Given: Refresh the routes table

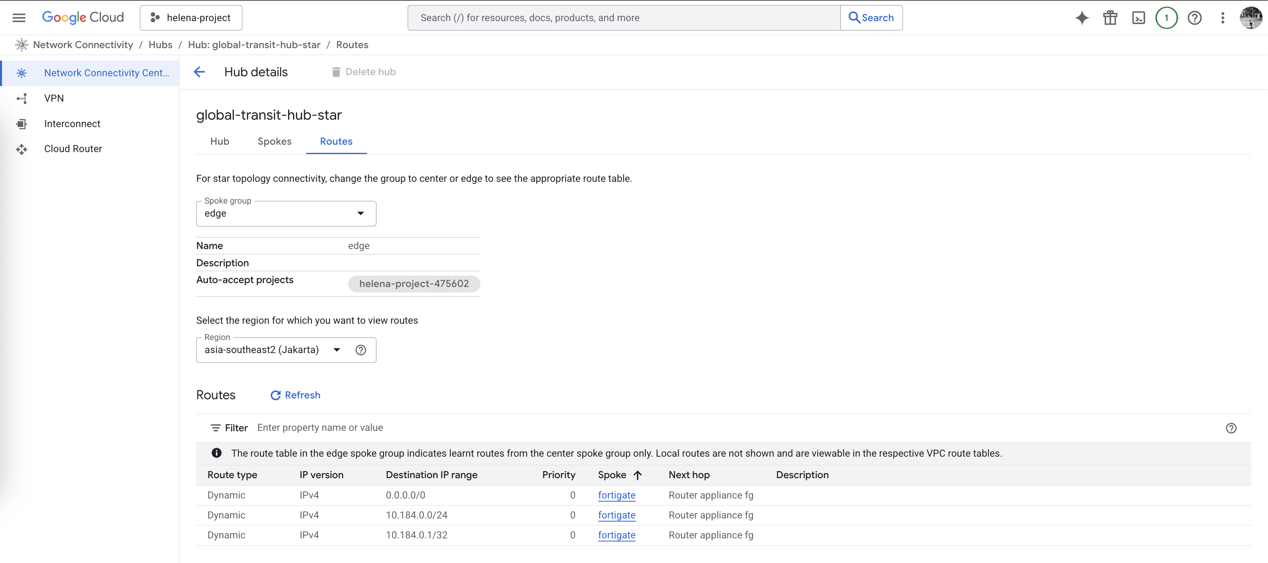Looking at the screenshot, I should pyautogui.click(x=296, y=395).
